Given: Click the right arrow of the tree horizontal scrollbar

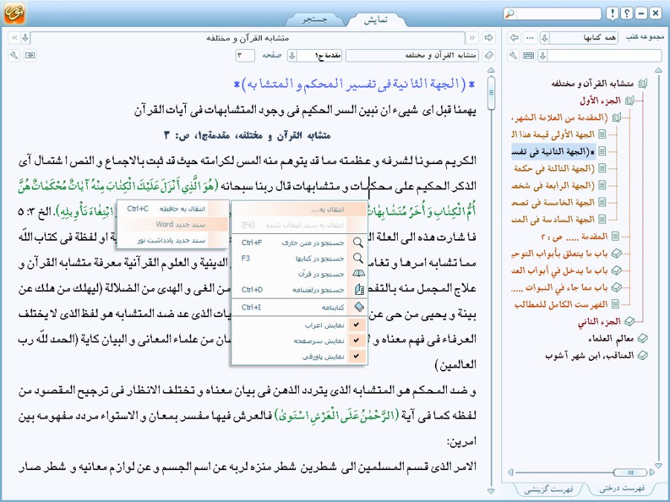Looking at the screenshot, I should point(651,472).
